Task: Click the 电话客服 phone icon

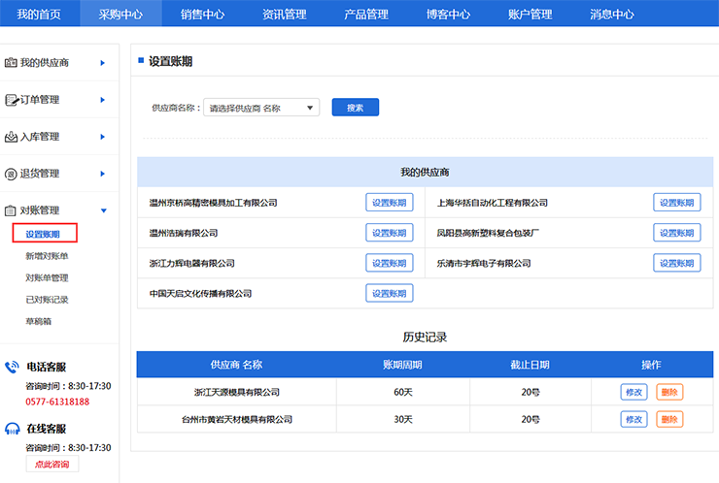Action: 12,367
